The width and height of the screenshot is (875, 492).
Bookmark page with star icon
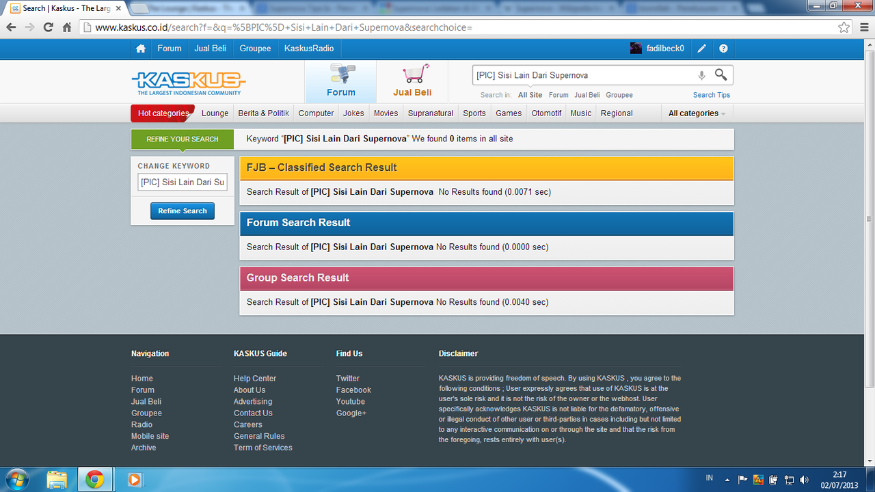(844, 27)
